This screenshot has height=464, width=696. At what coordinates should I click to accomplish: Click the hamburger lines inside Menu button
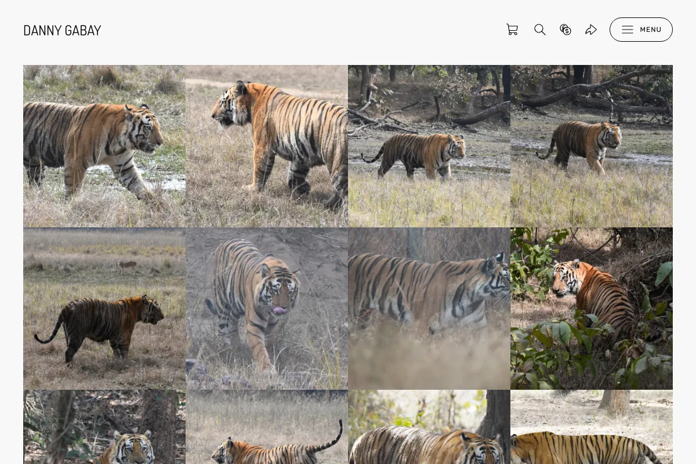(628, 30)
